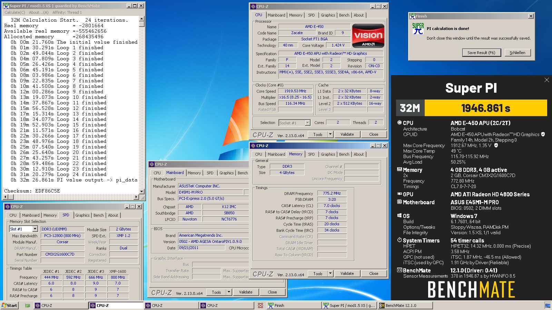552x310 pixels.
Task: Click the AMD Vision logo in CPU-Z
Action: [x=368, y=35]
